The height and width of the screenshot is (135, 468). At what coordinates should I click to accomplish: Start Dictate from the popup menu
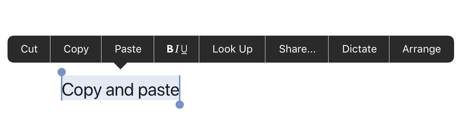pyautogui.click(x=359, y=49)
